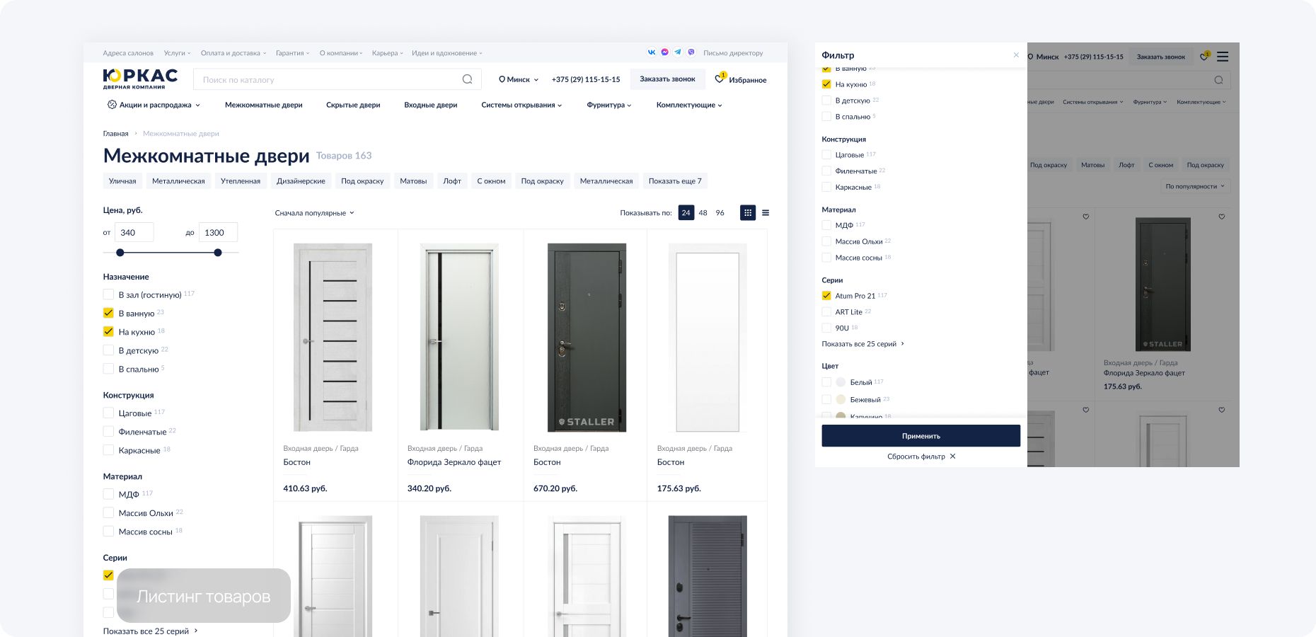The width and height of the screenshot is (1316, 637).
Task: Check Массив Ольхи in filter panel
Action: (826, 241)
